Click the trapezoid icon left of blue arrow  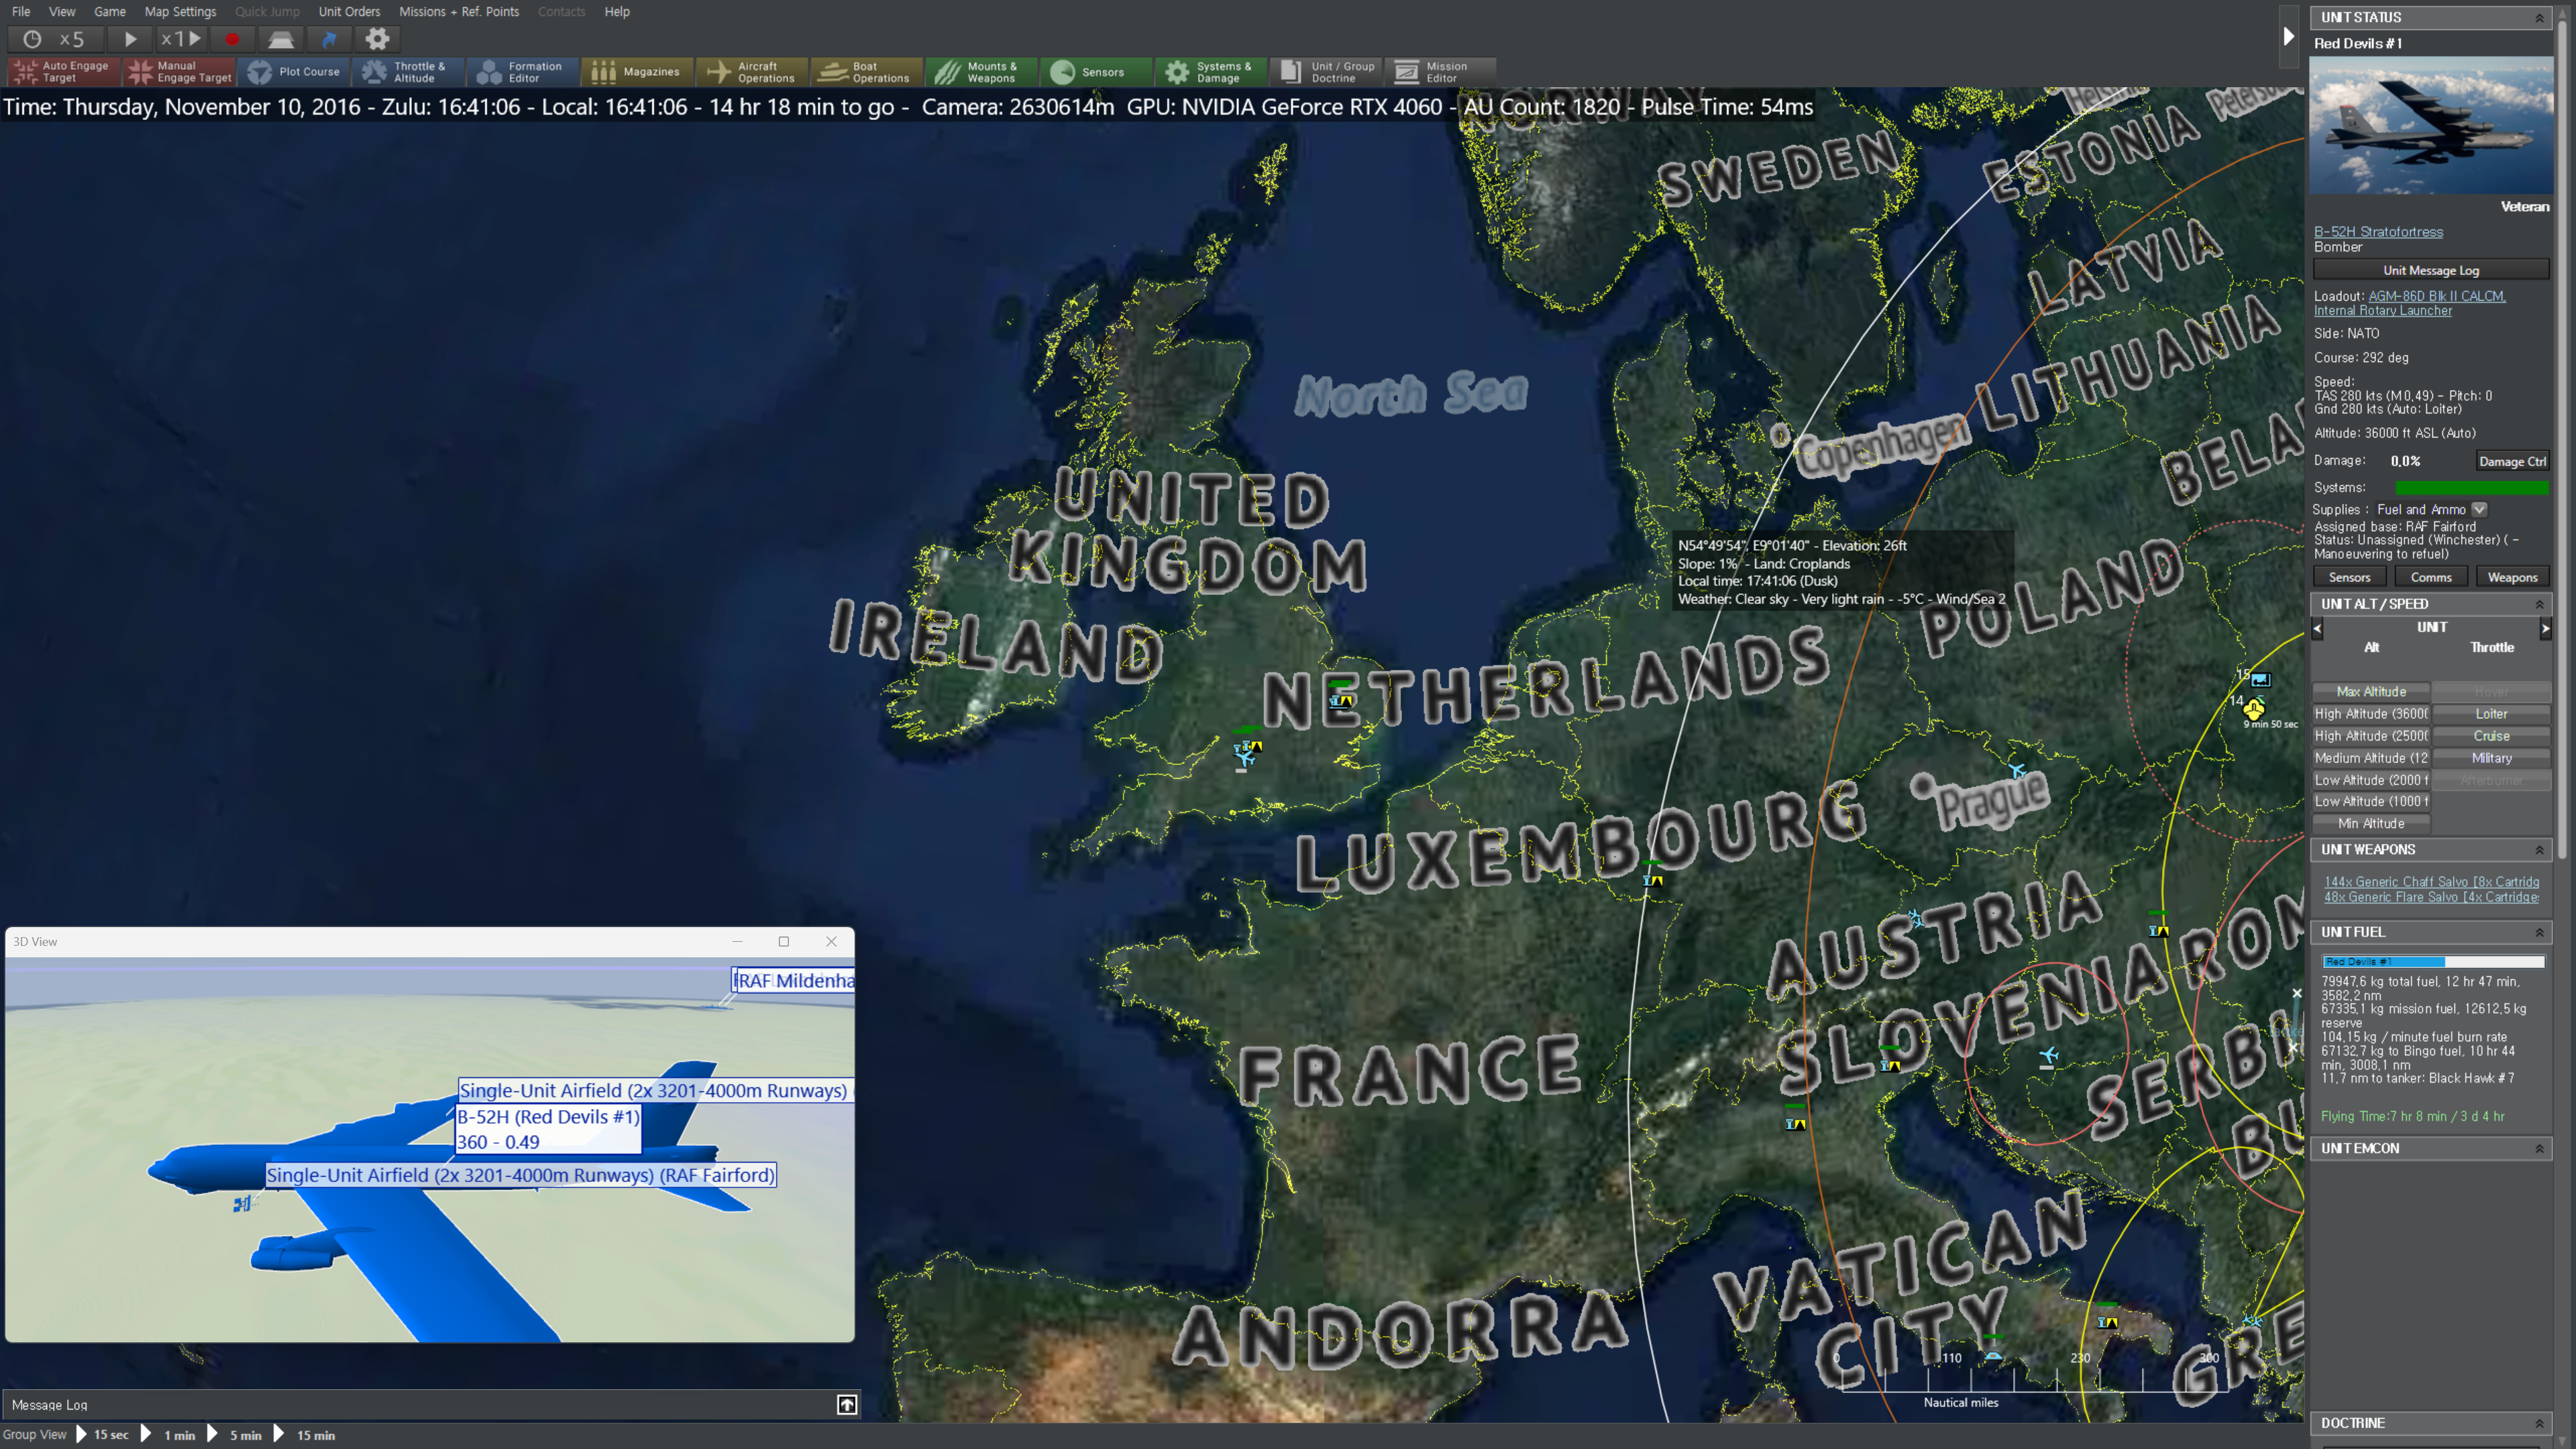pyautogui.click(x=281, y=39)
